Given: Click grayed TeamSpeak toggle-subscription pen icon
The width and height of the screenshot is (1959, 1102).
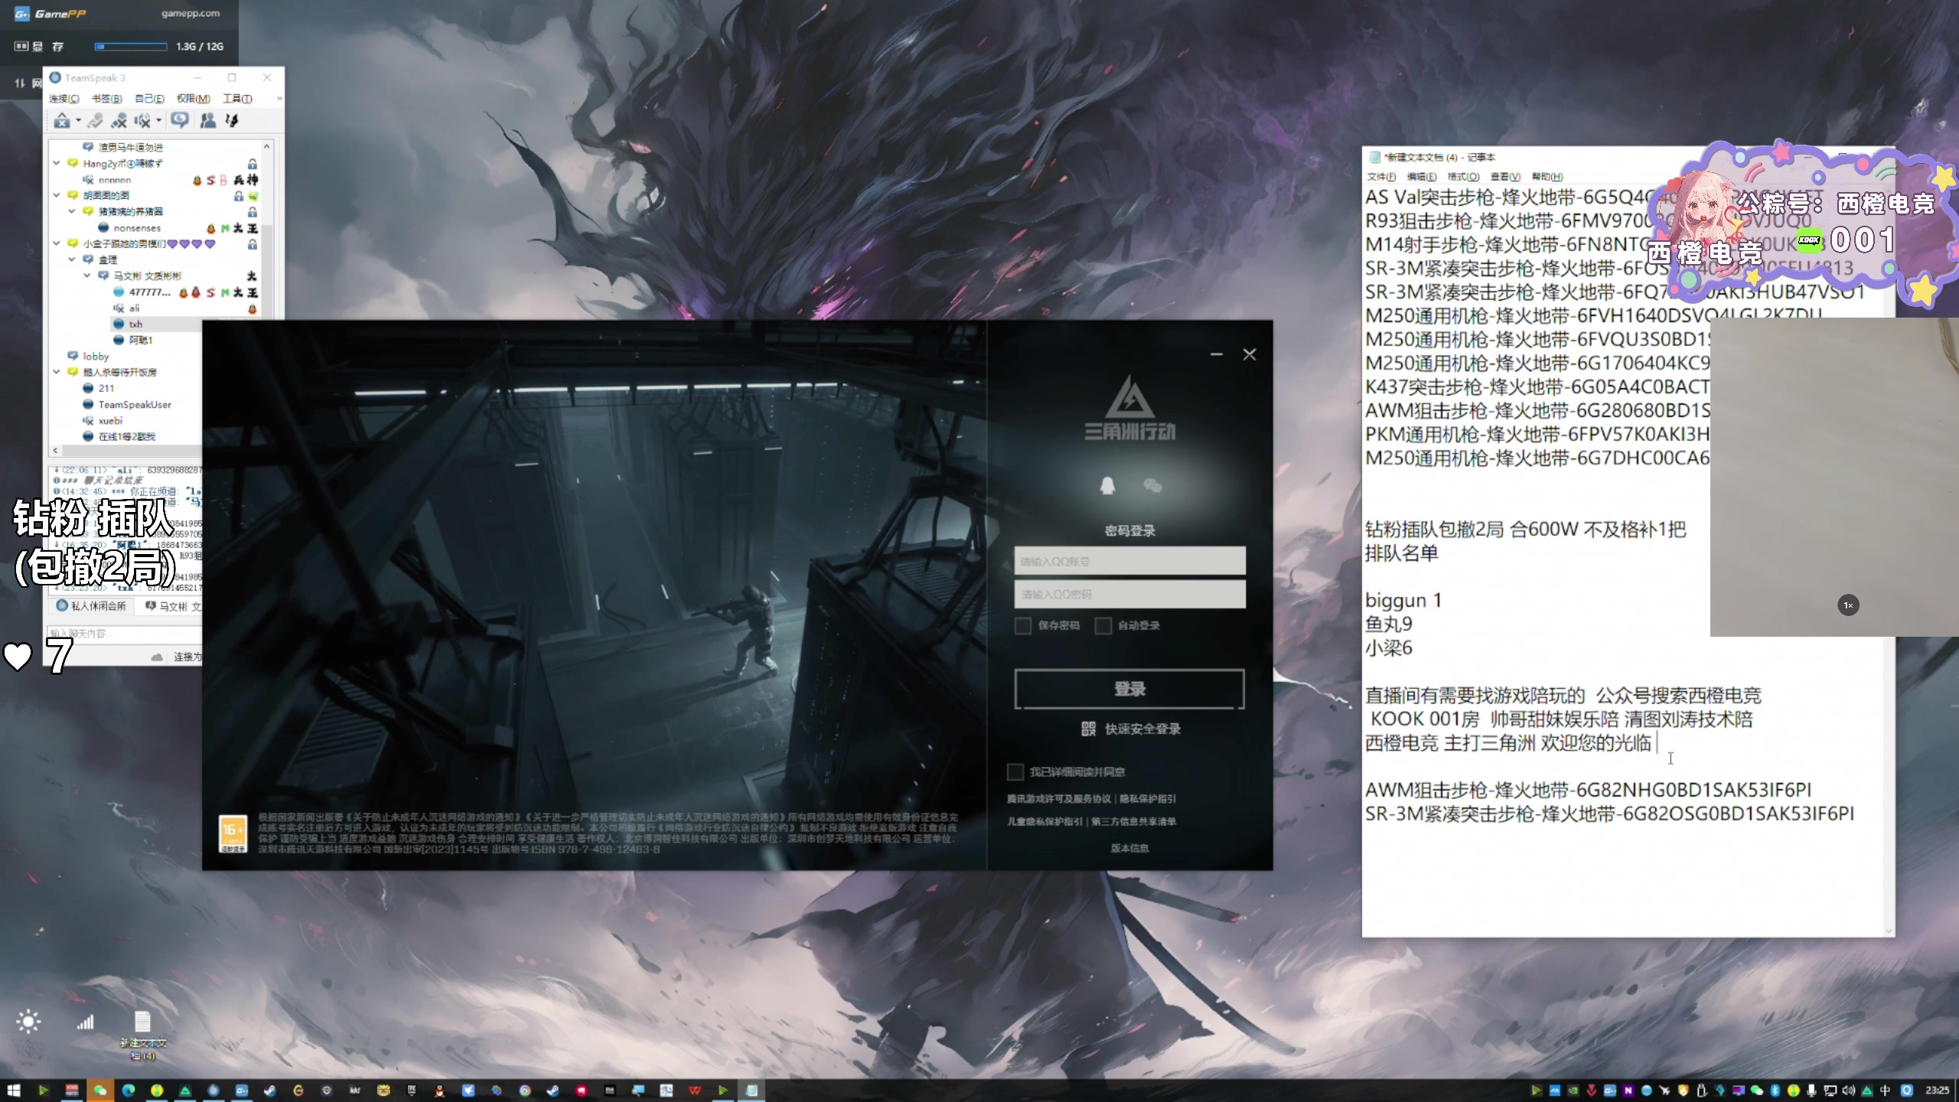Looking at the screenshot, I should click(x=95, y=120).
